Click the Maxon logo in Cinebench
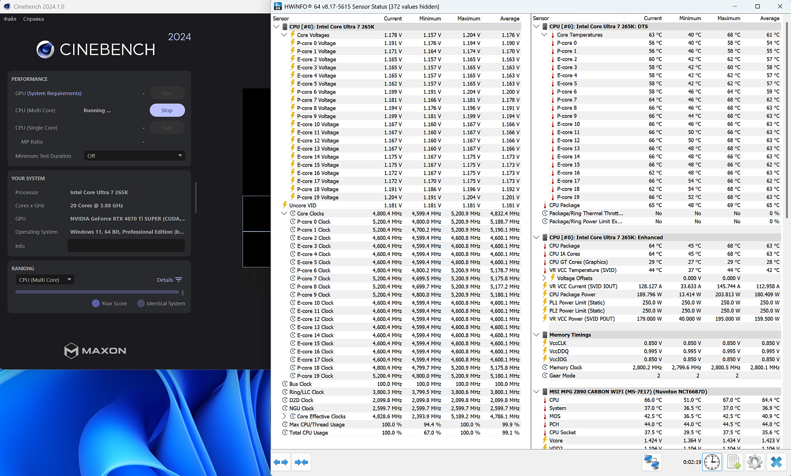791x476 pixels. tap(95, 351)
